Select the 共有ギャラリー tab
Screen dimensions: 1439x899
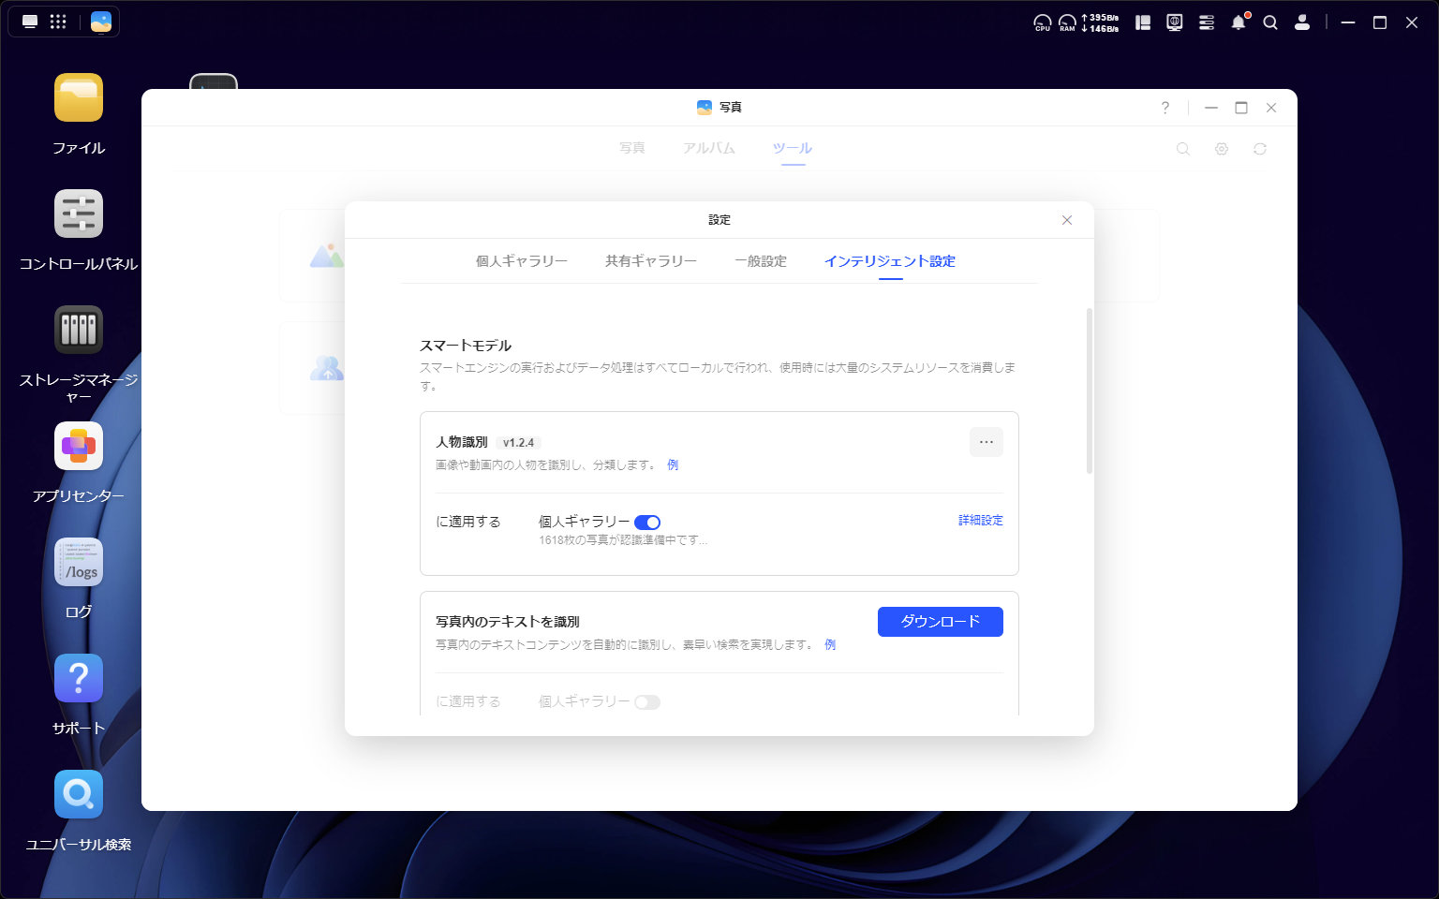pos(651,261)
